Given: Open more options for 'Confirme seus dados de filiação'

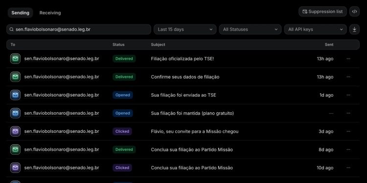Looking at the screenshot, I should (348, 77).
